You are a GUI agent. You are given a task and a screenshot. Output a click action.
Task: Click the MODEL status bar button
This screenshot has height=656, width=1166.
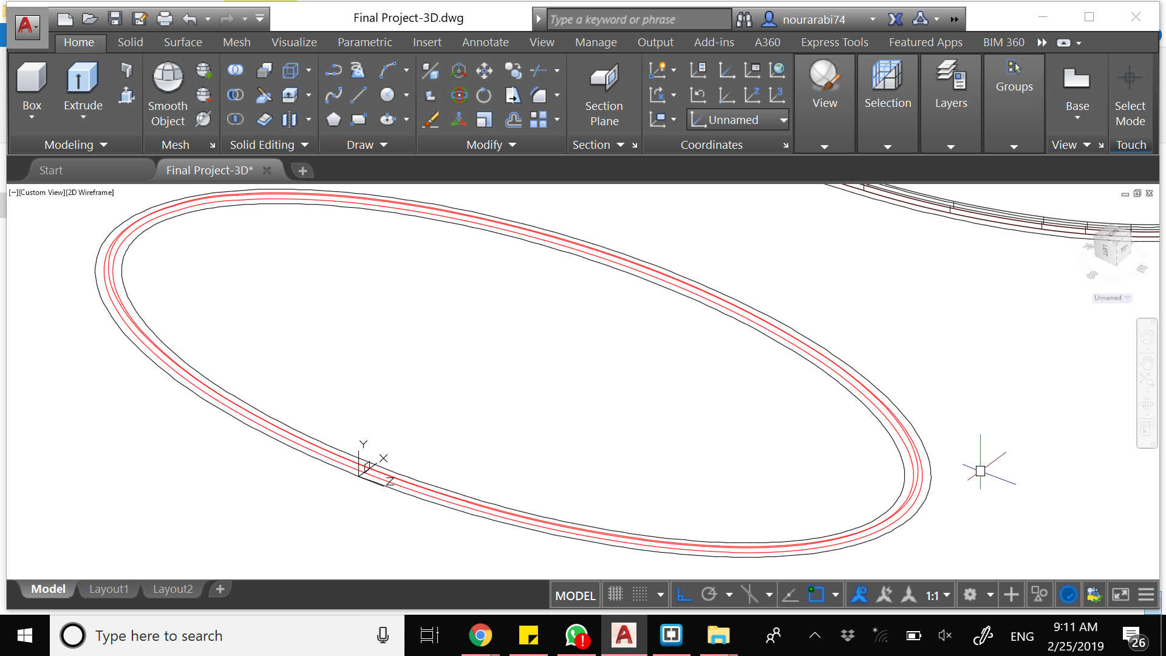574,595
